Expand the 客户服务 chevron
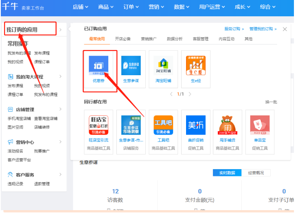Viewport: 298px width, 213px height. (60, 174)
